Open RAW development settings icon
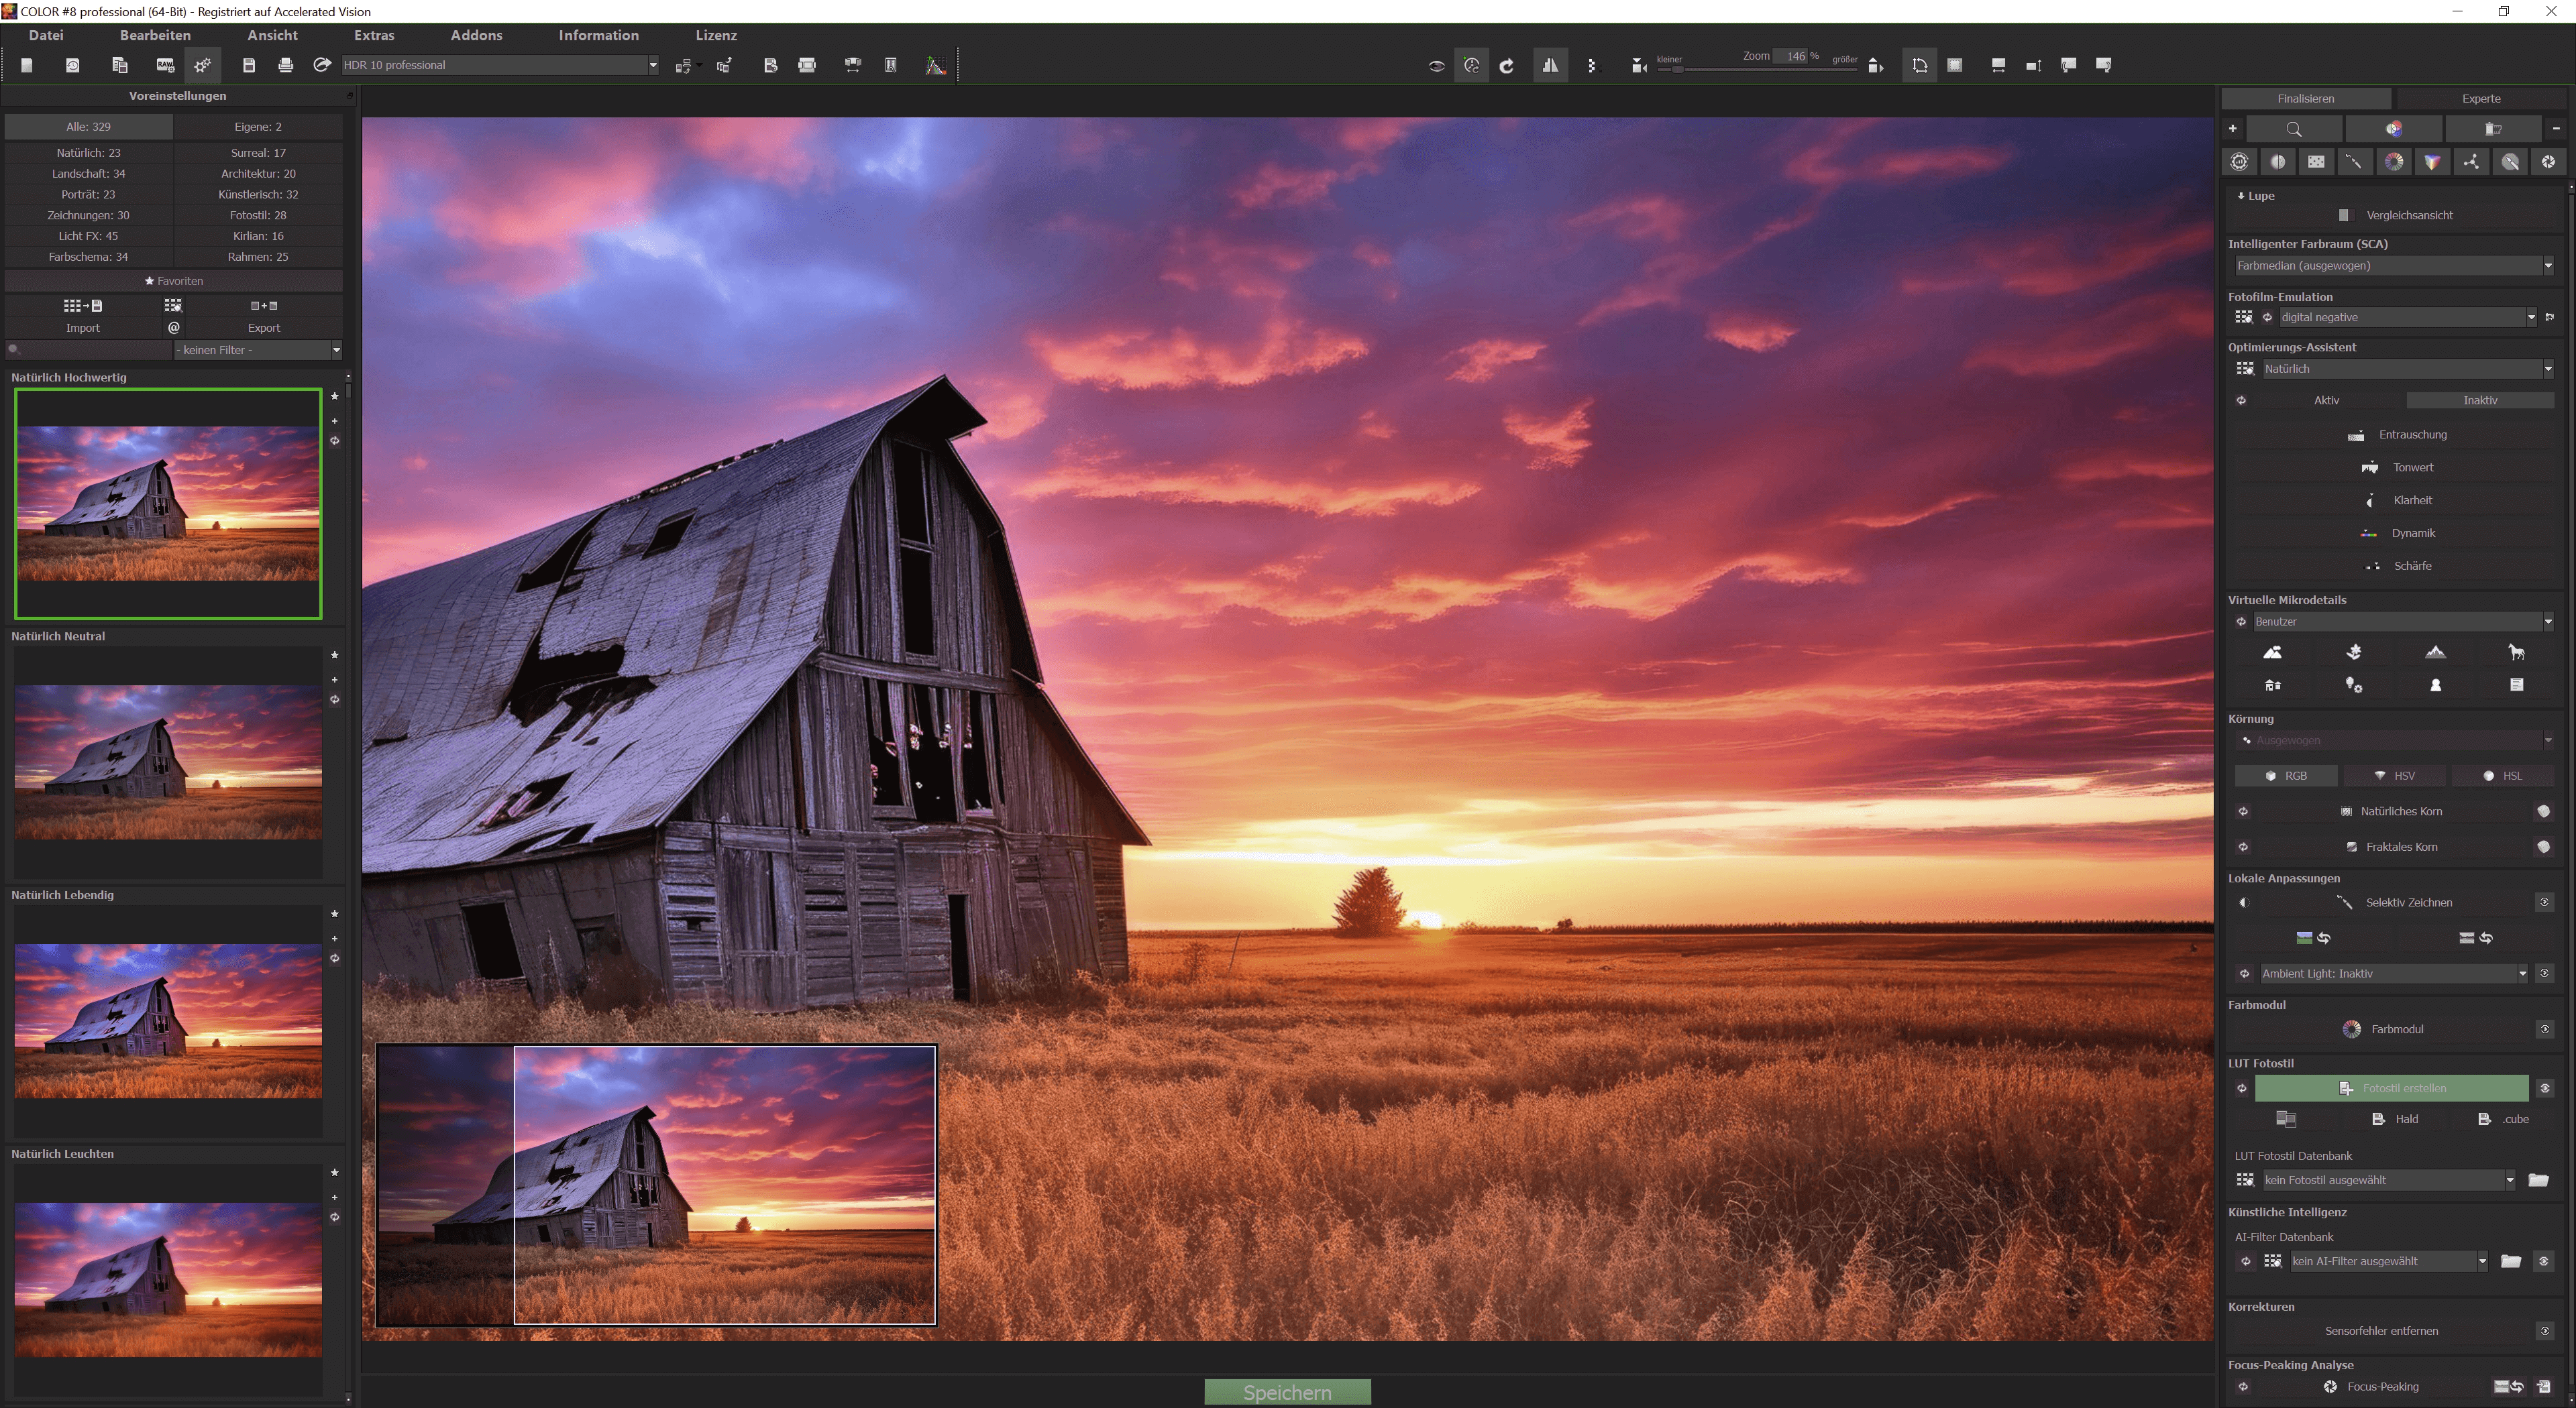 [165, 65]
